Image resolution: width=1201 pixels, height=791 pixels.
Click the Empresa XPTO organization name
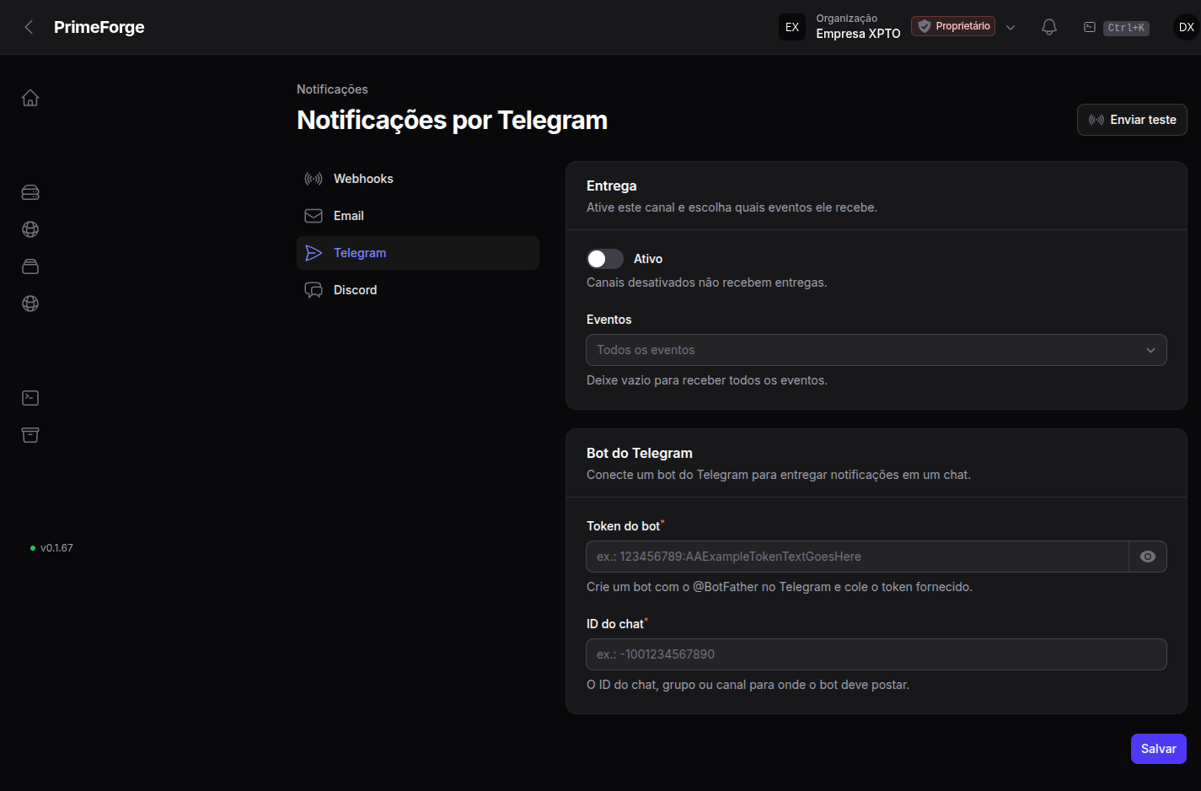point(858,34)
